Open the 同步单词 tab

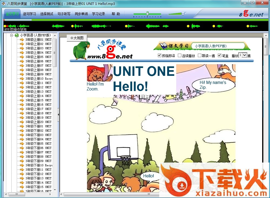[81, 14]
